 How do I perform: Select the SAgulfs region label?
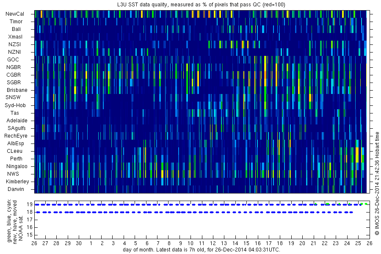click(x=17, y=128)
